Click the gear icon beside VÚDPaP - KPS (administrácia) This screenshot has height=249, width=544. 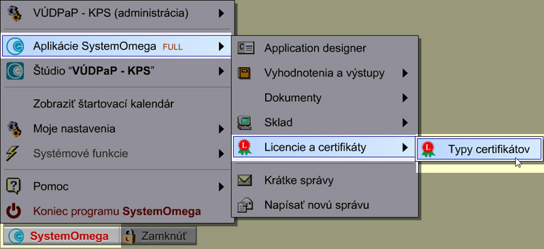(x=14, y=14)
